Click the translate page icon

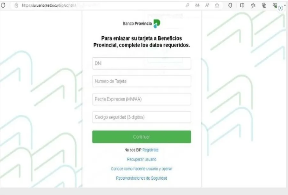tap(197, 5)
